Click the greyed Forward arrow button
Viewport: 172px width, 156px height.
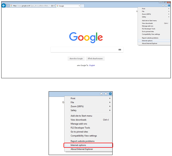point(8,6)
